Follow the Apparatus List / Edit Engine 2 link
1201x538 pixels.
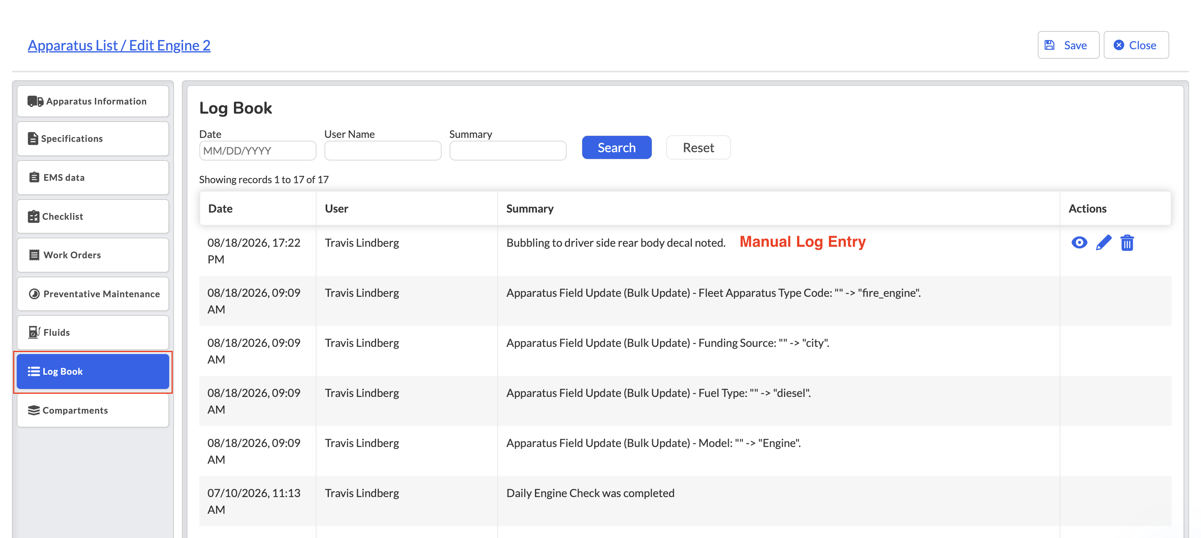pos(119,45)
